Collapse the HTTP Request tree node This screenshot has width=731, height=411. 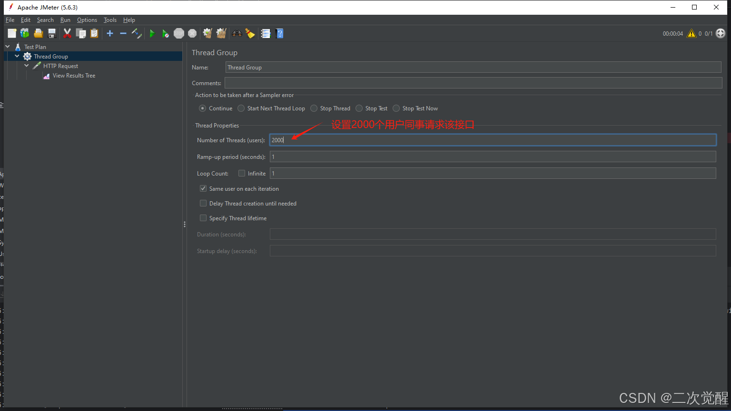click(27, 66)
